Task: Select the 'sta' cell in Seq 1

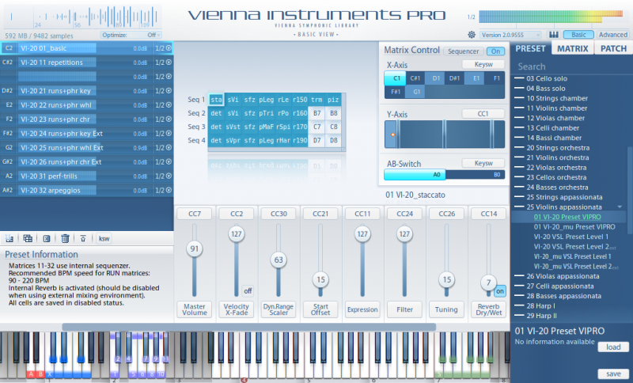Action: (x=216, y=100)
